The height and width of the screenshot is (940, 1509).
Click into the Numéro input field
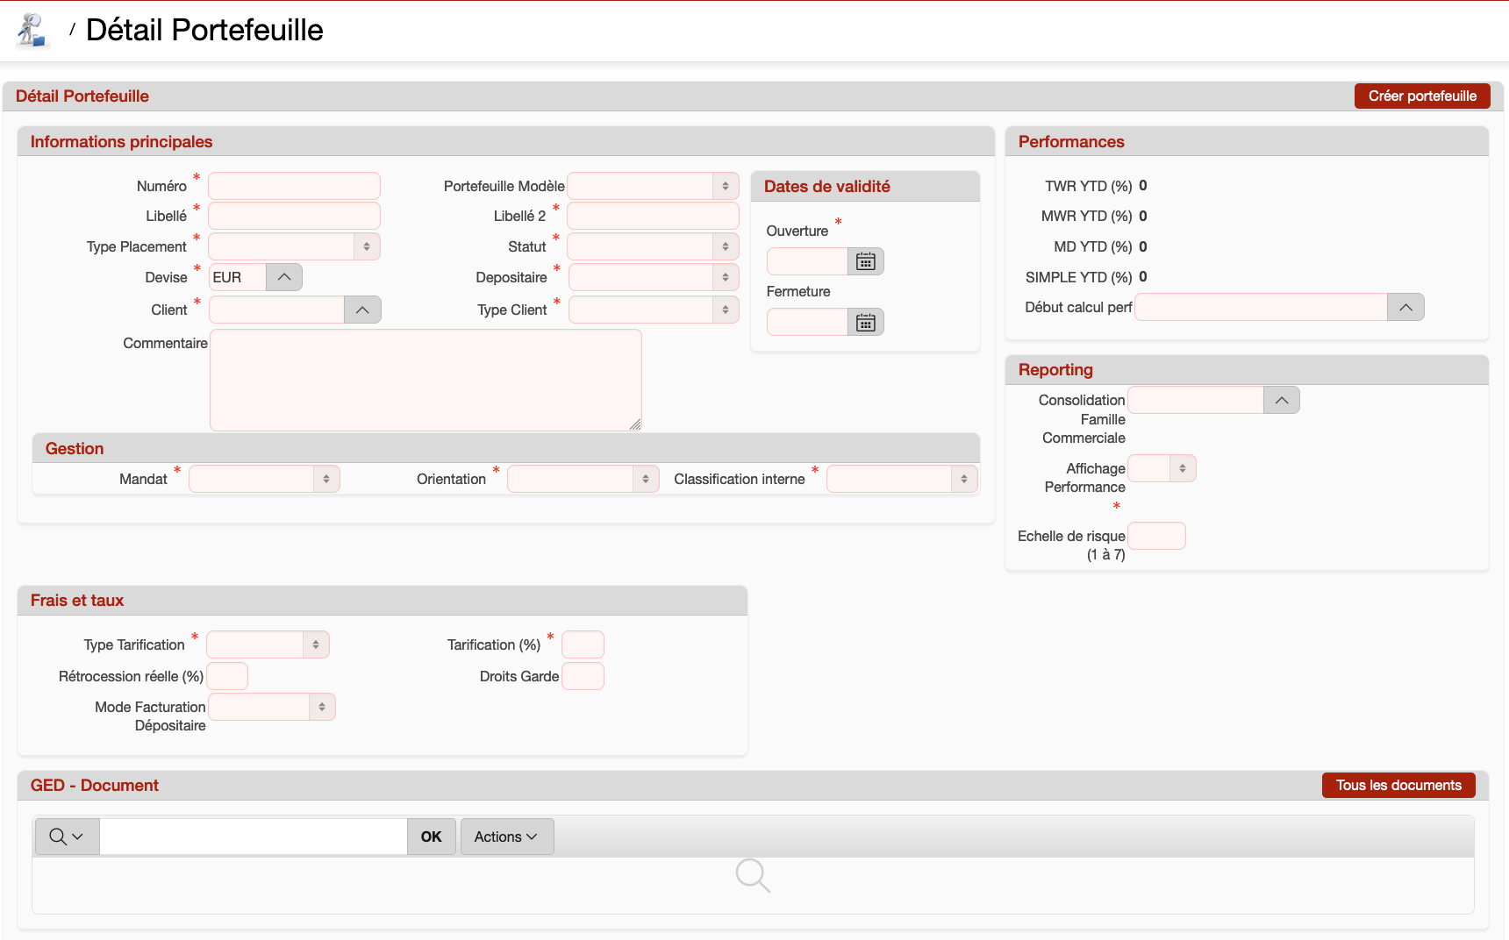294,186
